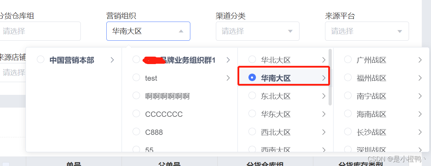Viewport: 431px width, 166px height.
Task: Collapse the 营销组织 dropdown arrow
Action: pos(181,31)
